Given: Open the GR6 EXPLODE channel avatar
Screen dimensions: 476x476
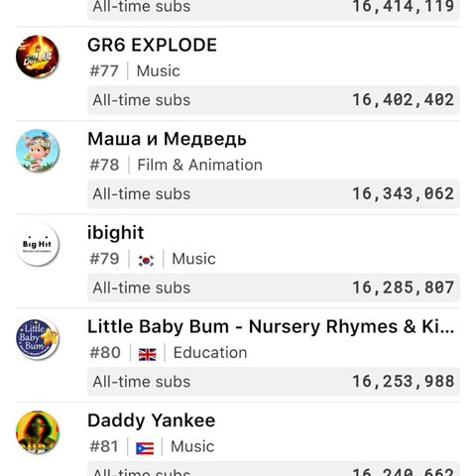Looking at the screenshot, I should (38, 57).
